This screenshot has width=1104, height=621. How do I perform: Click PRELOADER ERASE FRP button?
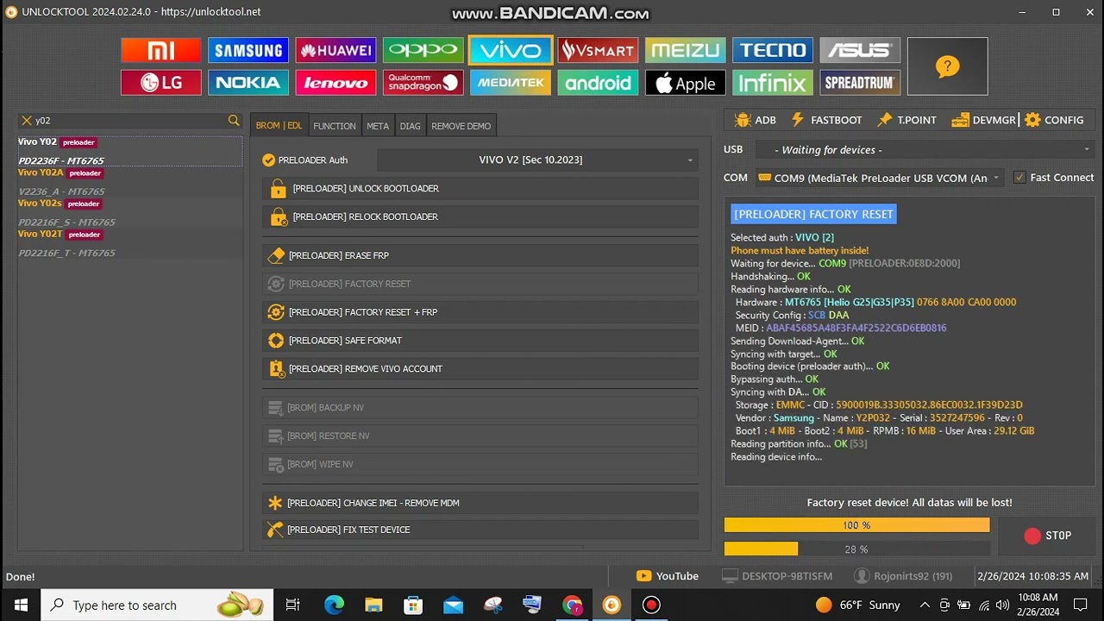coord(480,255)
